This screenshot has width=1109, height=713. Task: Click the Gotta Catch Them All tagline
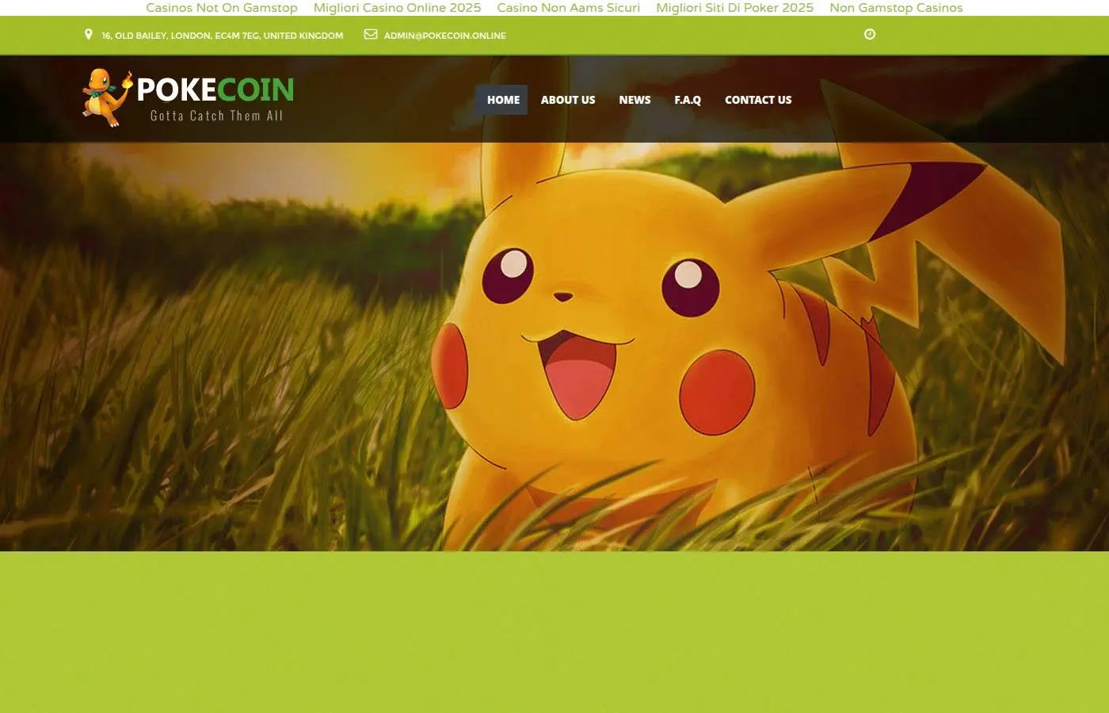[217, 116]
